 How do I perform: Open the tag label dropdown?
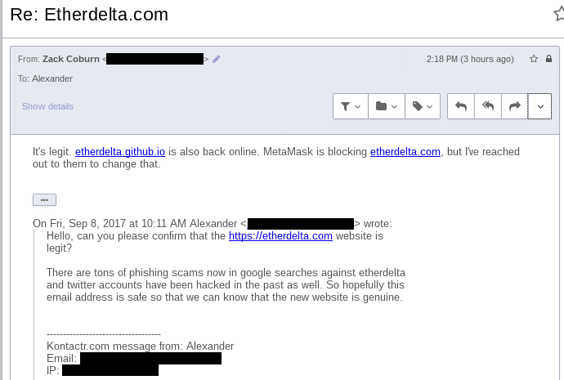pos(423,106)
